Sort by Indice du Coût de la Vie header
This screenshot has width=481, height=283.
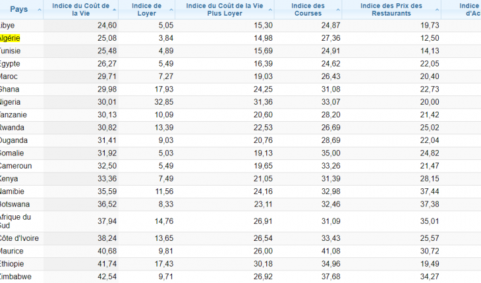[x=115, y=11]
